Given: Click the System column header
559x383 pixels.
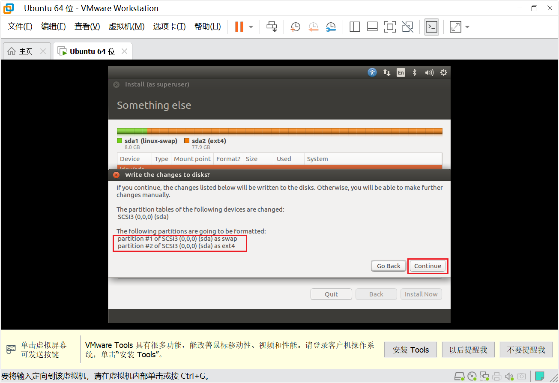Looking at the screenshot, I should click(373, 159).
